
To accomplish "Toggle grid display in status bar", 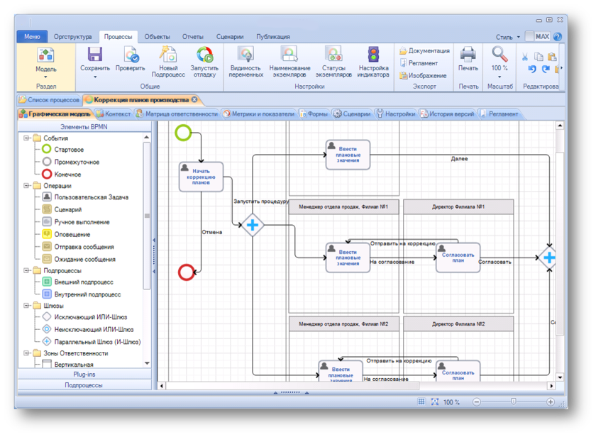I will pos(421,402).
